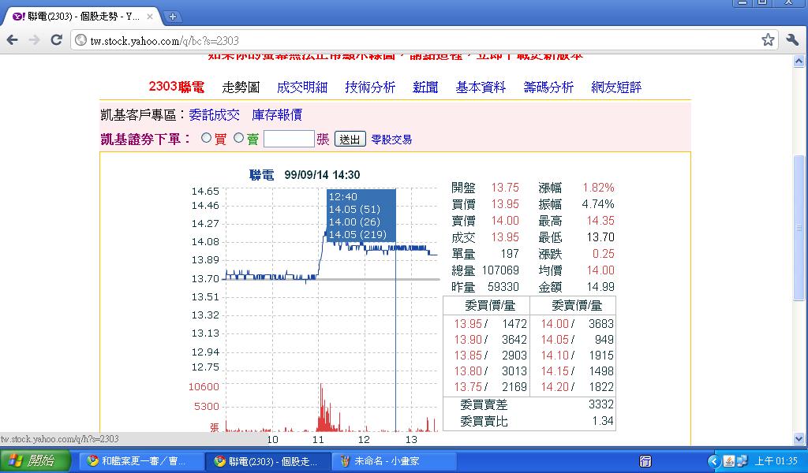Go back with the browser back arrow

(x=12, y=40)
